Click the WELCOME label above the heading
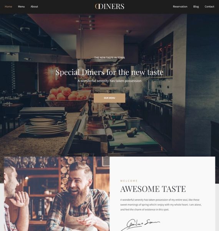This screenshot has height=231, width=219. pos(129,181)
